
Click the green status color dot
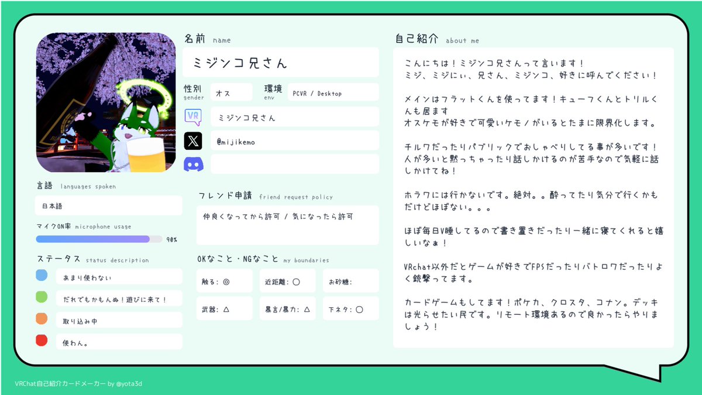pyautogui.click(x=42, y=297)
